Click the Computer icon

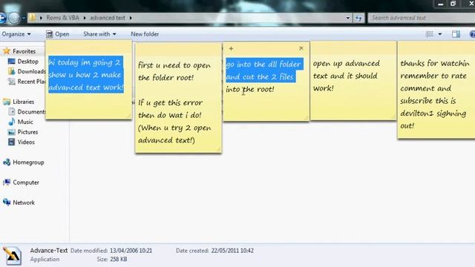[x=7, y=182]
